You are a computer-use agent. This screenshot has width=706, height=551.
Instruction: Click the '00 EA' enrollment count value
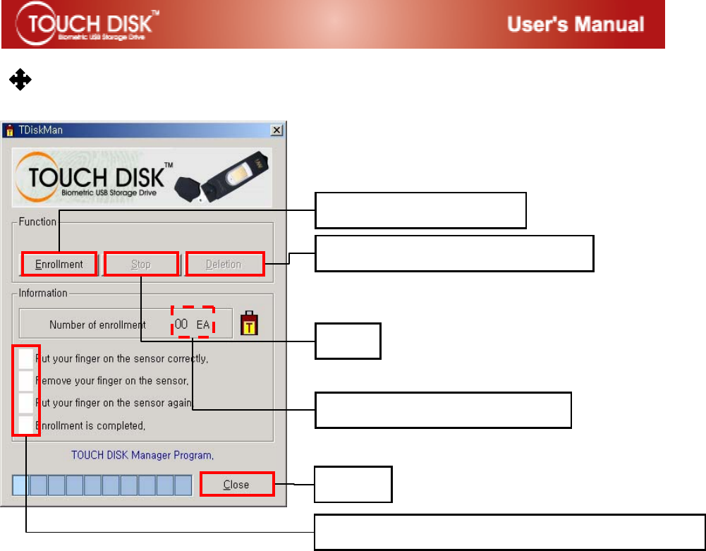(193, 324)
